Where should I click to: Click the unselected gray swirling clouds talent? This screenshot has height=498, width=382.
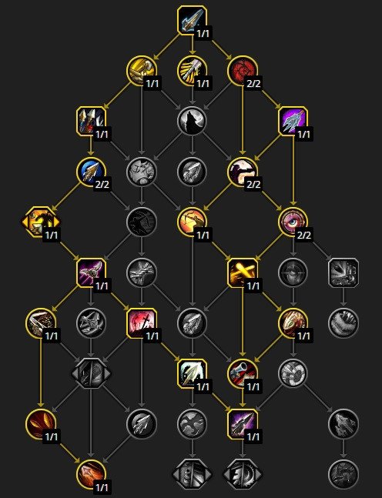point(192,423)
